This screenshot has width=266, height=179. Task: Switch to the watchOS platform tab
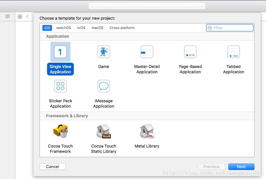pos(64,28)
